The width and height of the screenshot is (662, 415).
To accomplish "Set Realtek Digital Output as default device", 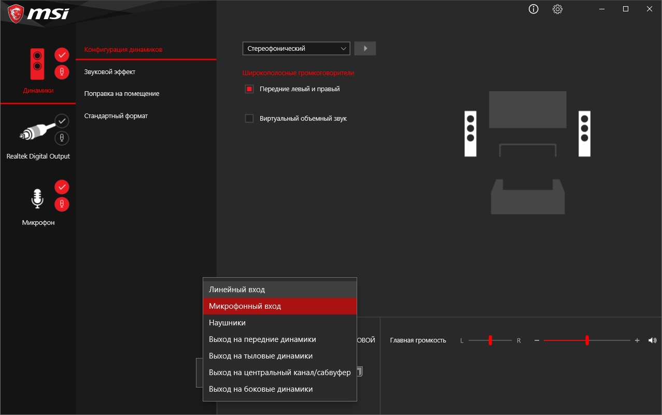I will 62,121.
